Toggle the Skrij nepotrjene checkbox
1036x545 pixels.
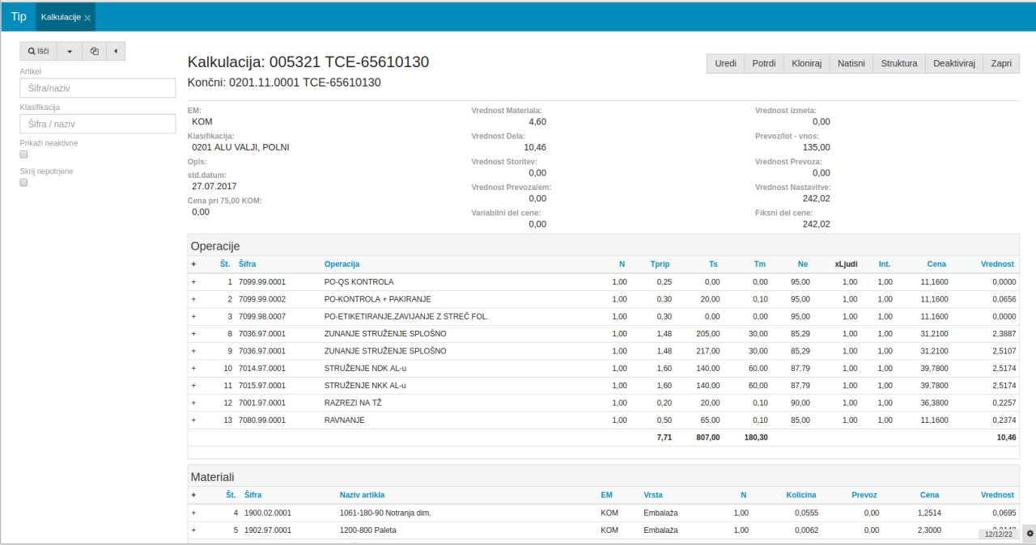coord(23,183)
